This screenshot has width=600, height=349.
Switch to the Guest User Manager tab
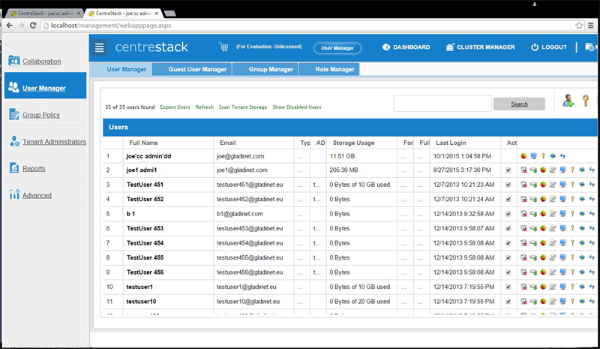coord(192,69)
